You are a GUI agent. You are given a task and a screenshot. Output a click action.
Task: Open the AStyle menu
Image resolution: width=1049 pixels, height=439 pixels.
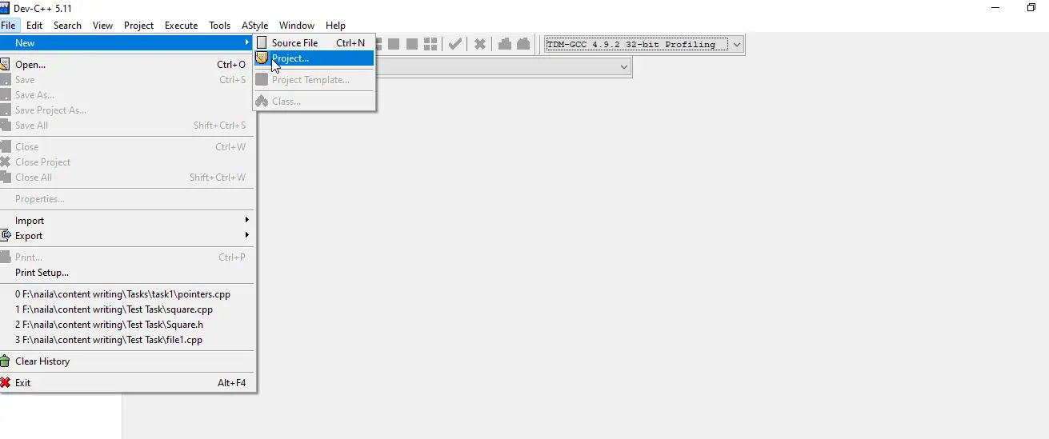point(254,26)
